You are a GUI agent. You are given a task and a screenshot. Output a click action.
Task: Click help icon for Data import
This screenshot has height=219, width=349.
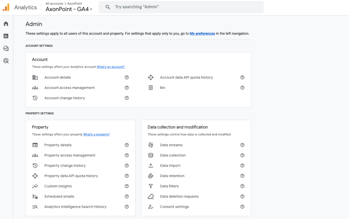pyautogui.click(x=242, y=166)
